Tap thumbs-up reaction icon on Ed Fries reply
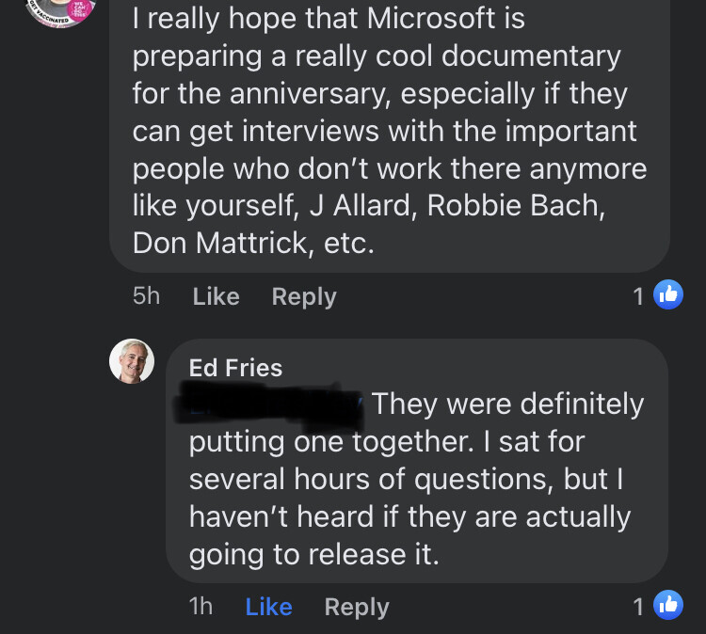Screen dimensions: 706x634 click(667, 606)
